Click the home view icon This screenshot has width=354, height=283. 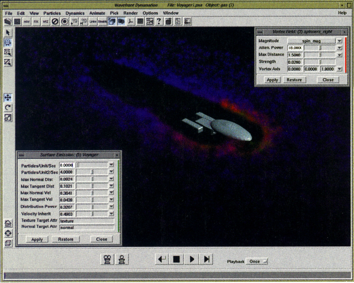pos(8,223)
